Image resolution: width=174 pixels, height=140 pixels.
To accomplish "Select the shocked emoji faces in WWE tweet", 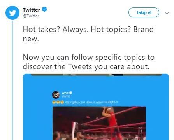I will tap(58, 102).
